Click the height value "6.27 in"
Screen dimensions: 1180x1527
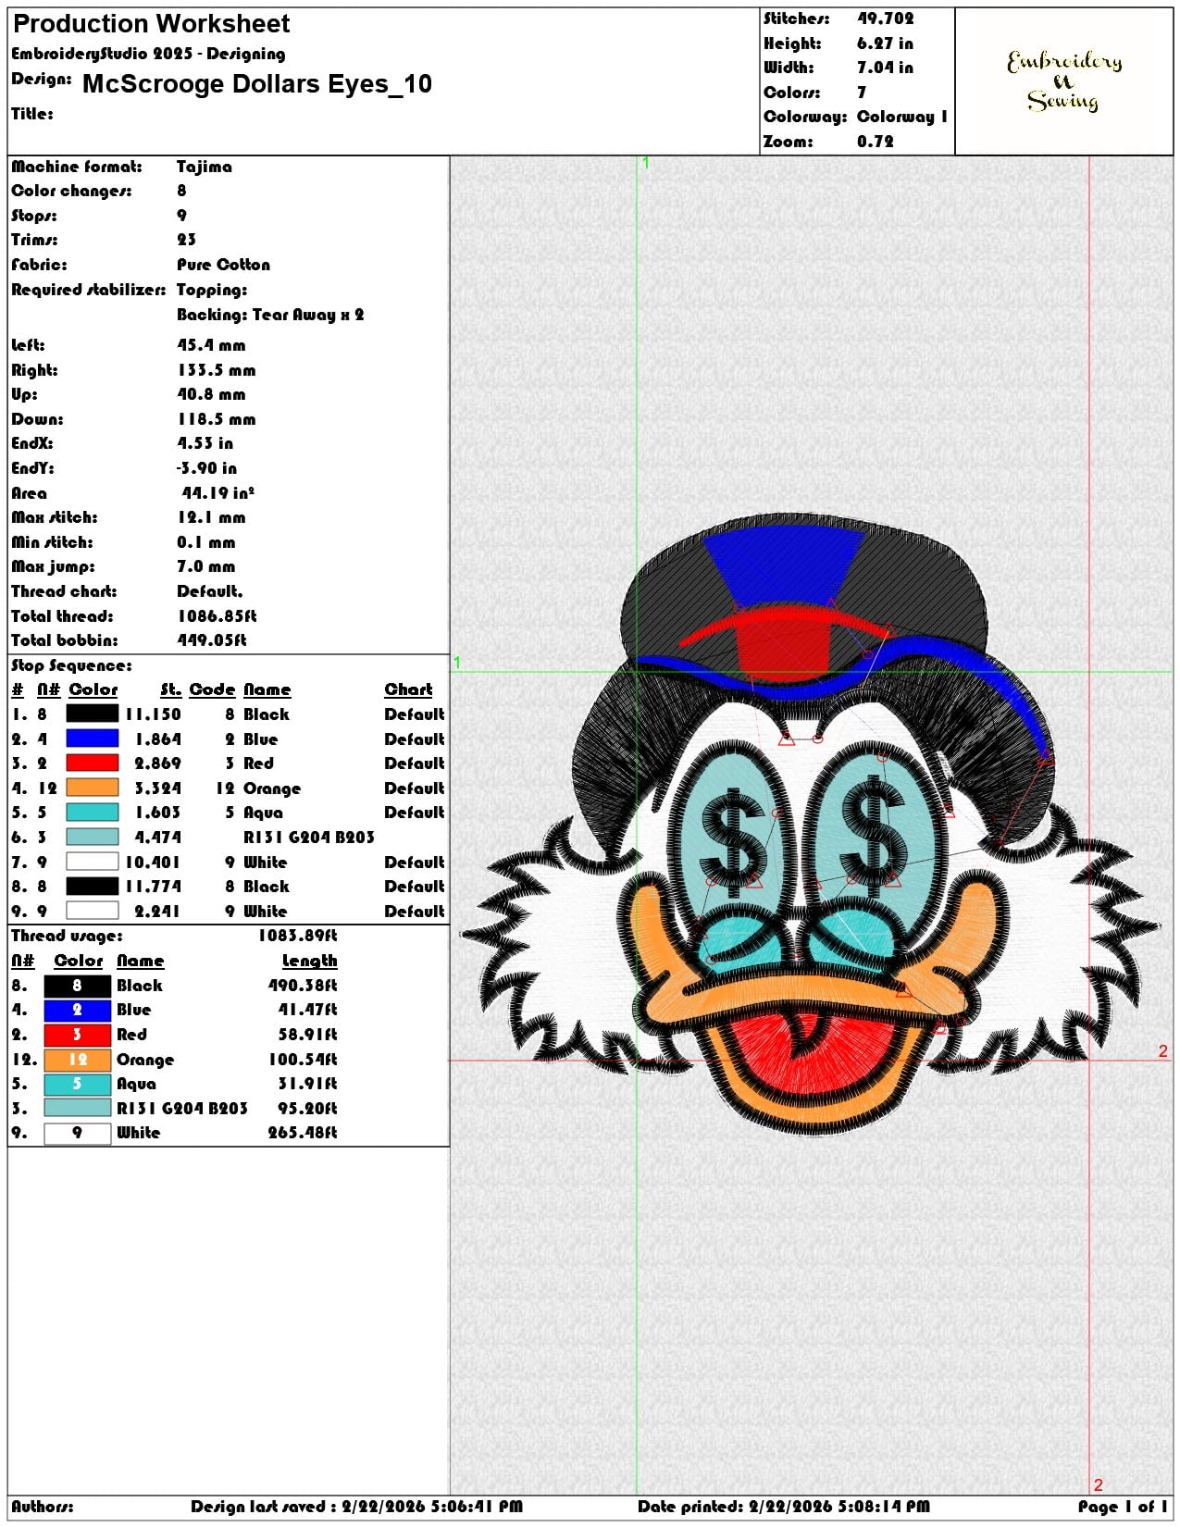(885, 43)
